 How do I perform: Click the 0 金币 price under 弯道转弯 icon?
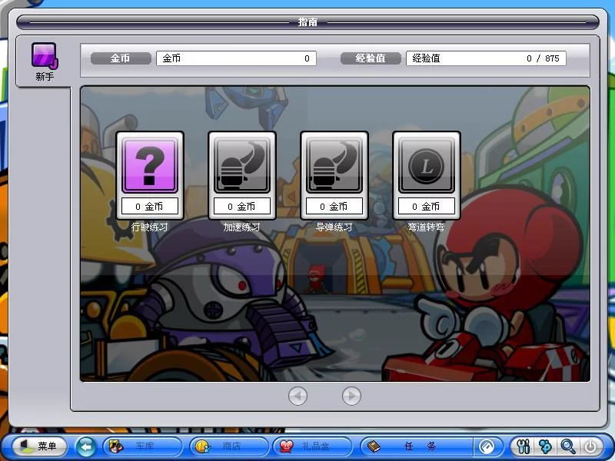(x=427, y=206)
